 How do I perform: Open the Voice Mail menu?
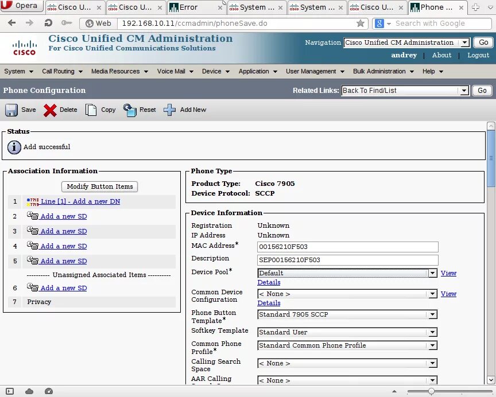coord(175,72)
